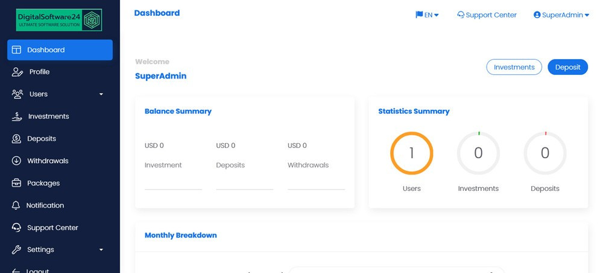603x273 pixels.
Task: Click the Profile pen icon
Action: click(x=17, y=72)
